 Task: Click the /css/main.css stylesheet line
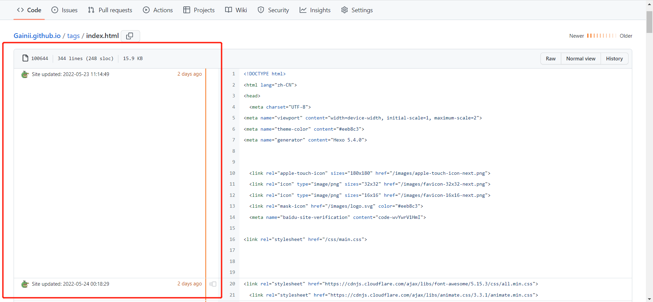click(x=305, y=239)
